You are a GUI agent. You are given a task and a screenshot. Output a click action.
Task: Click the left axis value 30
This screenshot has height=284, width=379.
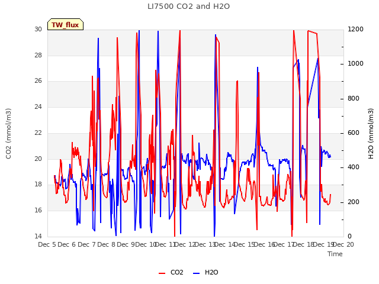[38, 29]
